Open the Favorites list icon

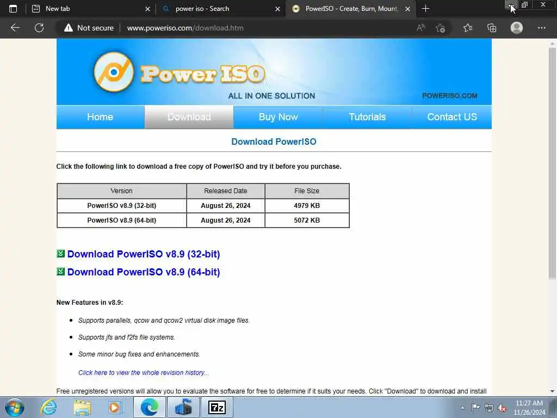tap(468, 28)
